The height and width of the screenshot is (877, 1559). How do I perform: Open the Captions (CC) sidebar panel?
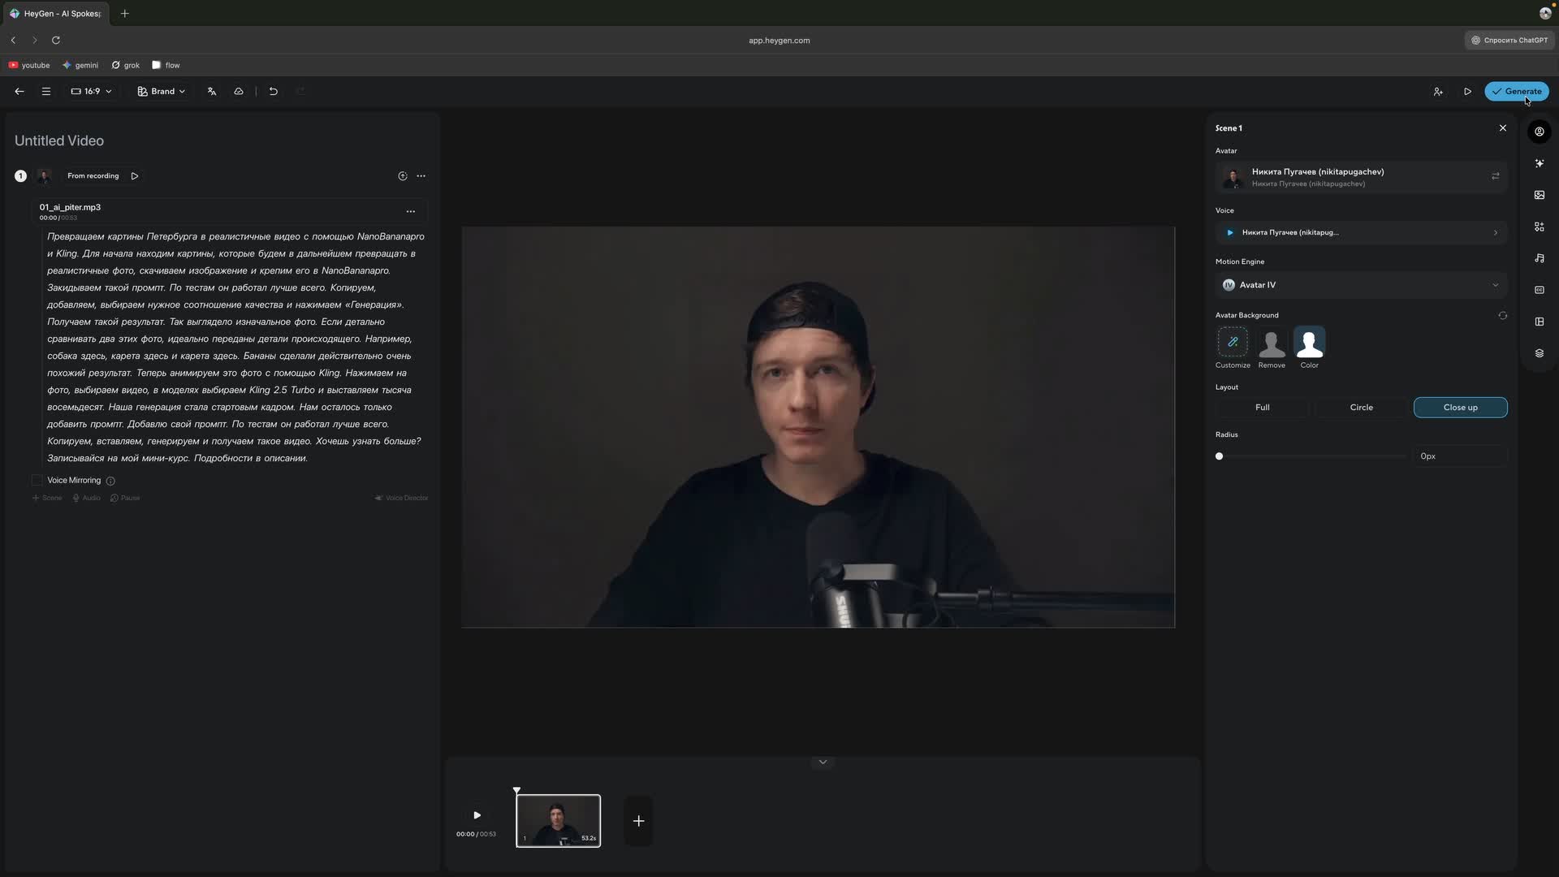(1540, 290)
